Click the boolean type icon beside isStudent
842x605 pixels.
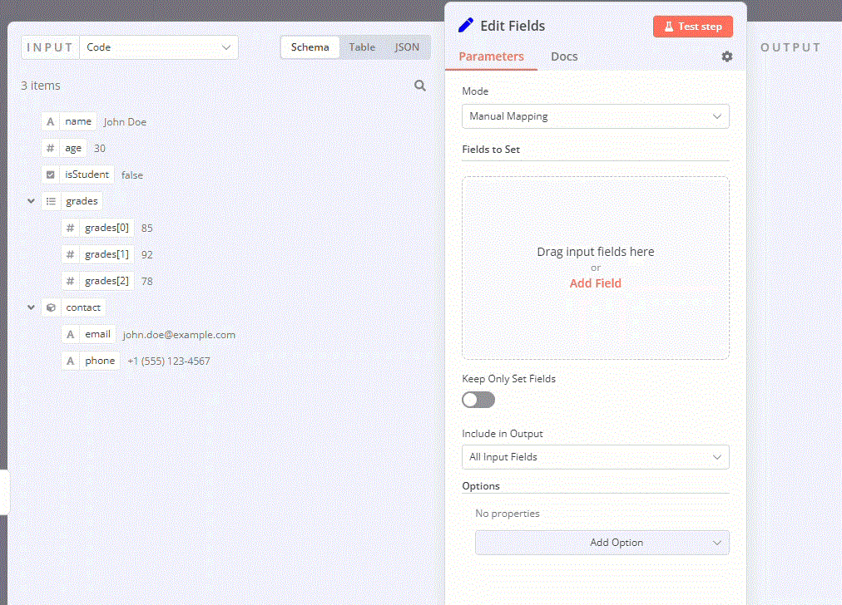click(50, 174)
